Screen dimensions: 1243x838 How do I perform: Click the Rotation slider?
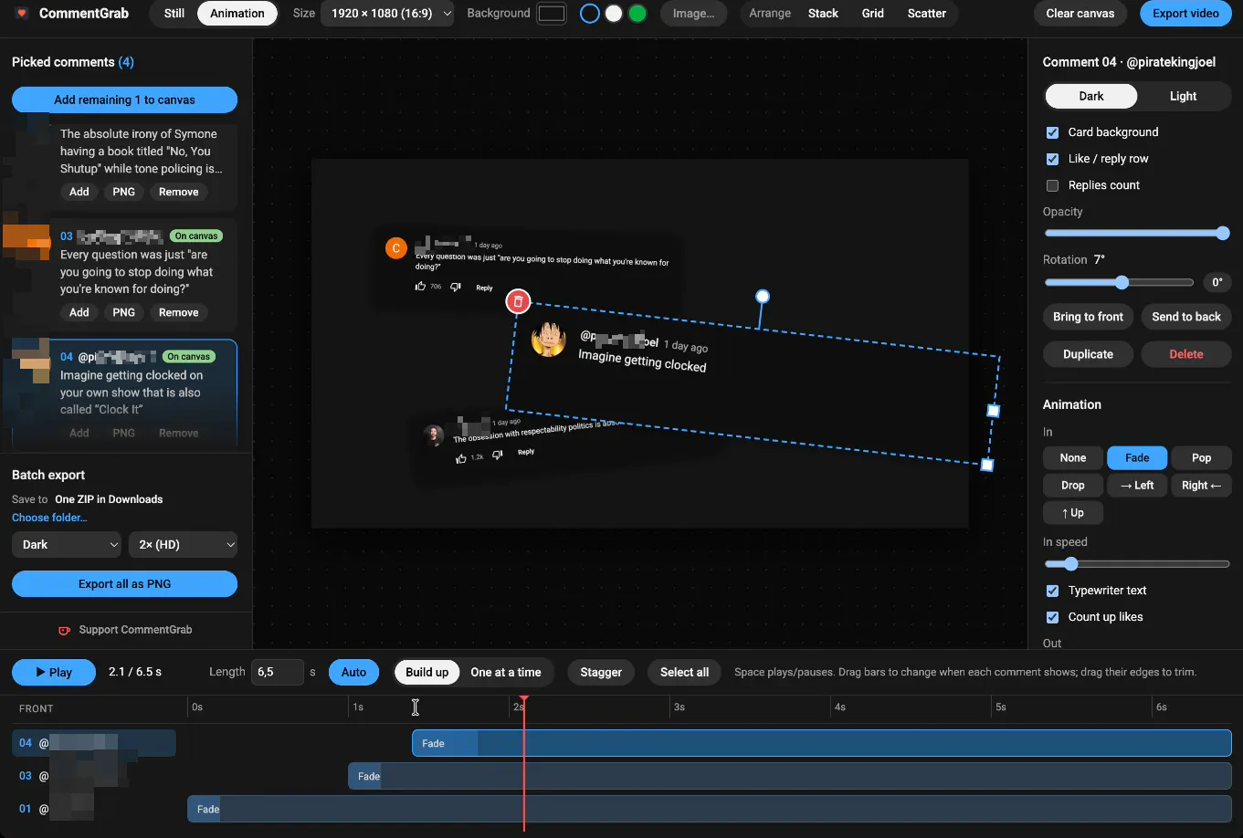click(x=1119, y=283)
